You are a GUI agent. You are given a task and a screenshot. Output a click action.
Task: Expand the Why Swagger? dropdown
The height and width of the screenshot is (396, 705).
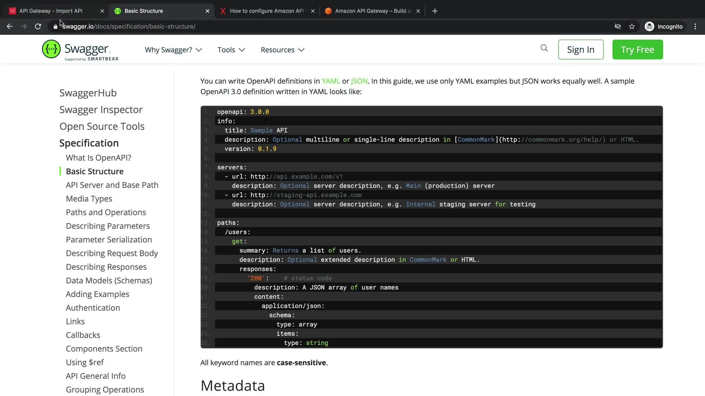tap(173, 50)
